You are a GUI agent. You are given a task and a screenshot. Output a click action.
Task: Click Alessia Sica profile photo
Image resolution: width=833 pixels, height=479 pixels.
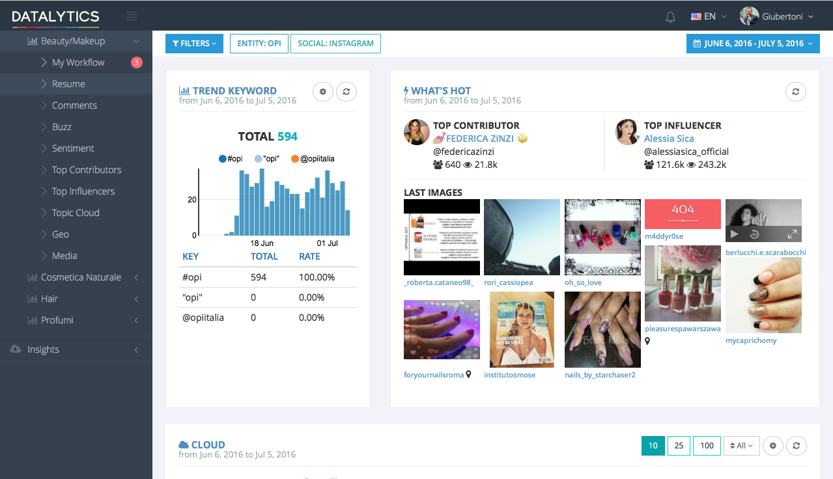coord(627,132)
